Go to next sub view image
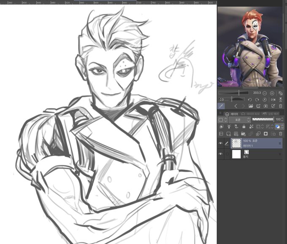287x244 pixels. click(243, 106)
